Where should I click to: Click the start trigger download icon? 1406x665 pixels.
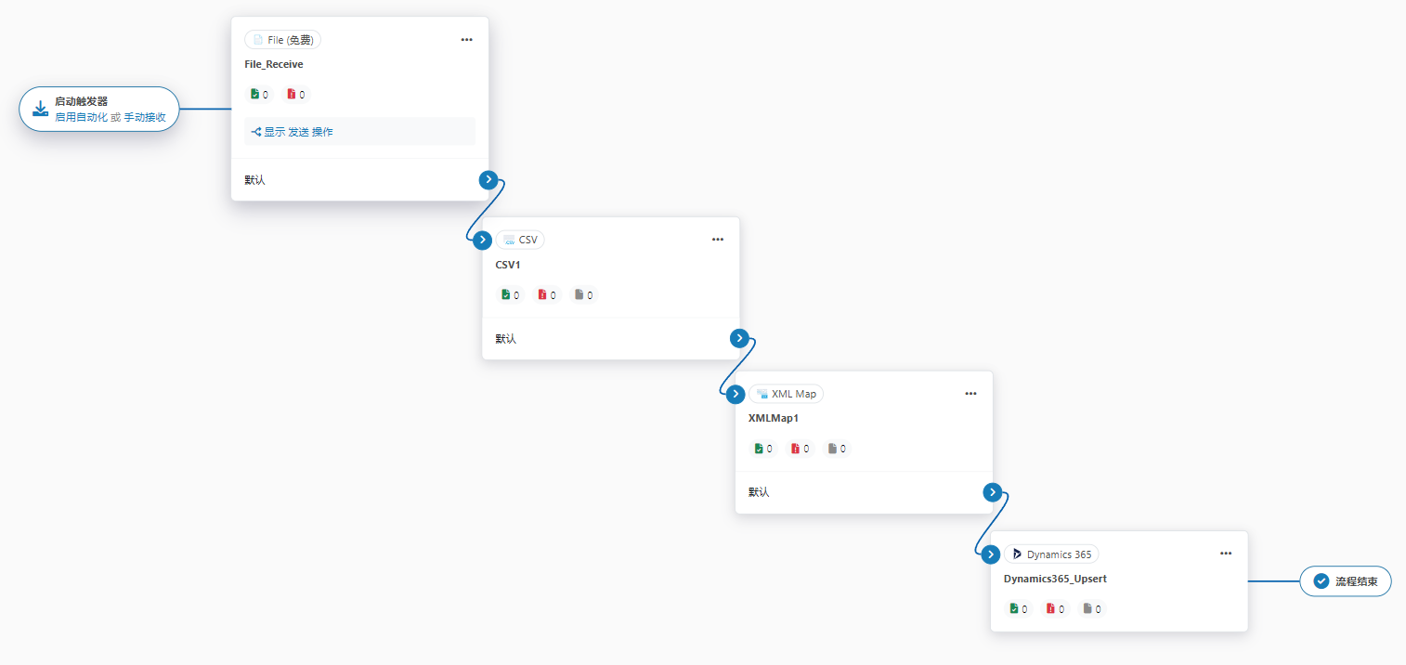point(40,110)
